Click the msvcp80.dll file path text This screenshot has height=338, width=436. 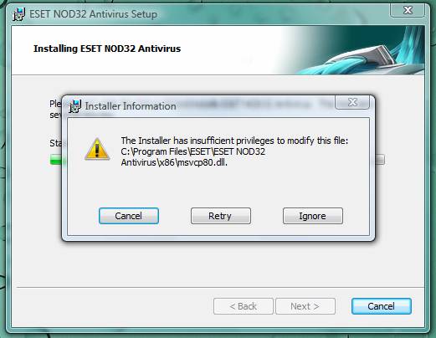coord(193,157)
